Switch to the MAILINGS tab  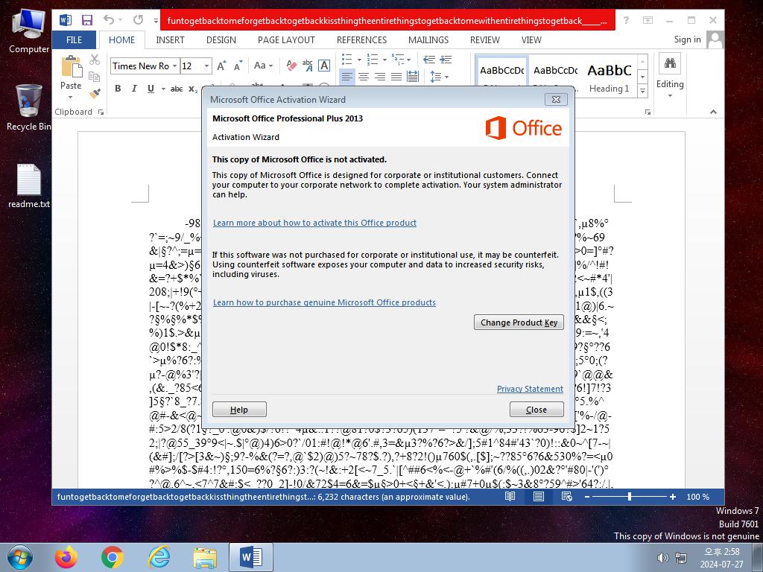pyautogui.click(x=428, y=40)
